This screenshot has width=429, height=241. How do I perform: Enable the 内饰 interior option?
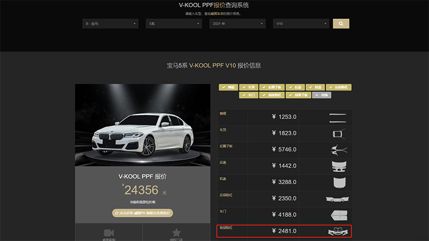pos(322,95)
